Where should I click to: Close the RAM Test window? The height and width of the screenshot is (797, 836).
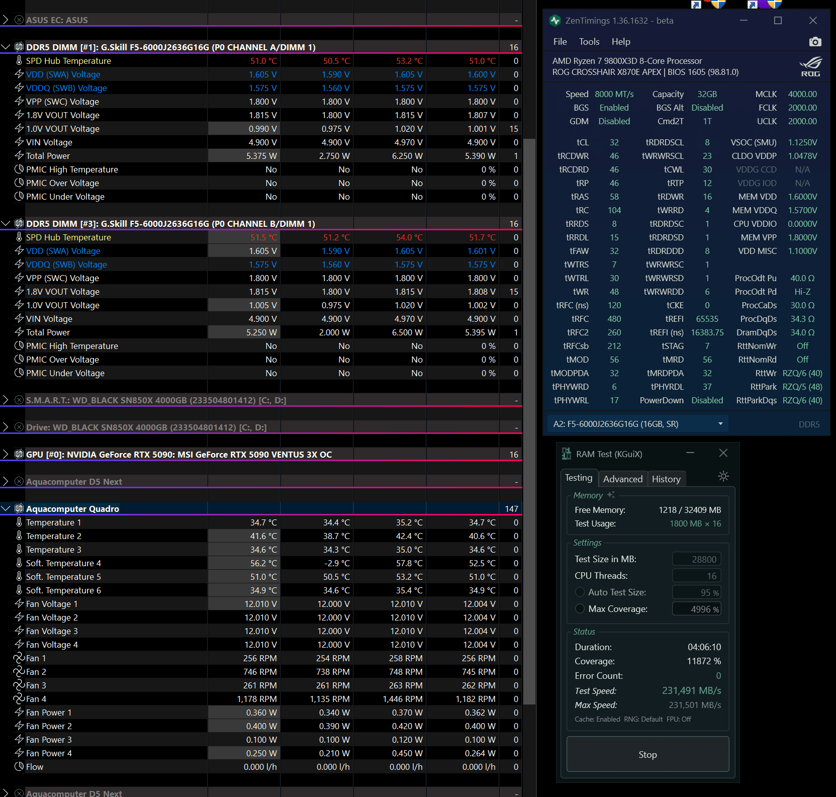click(723, 453)
